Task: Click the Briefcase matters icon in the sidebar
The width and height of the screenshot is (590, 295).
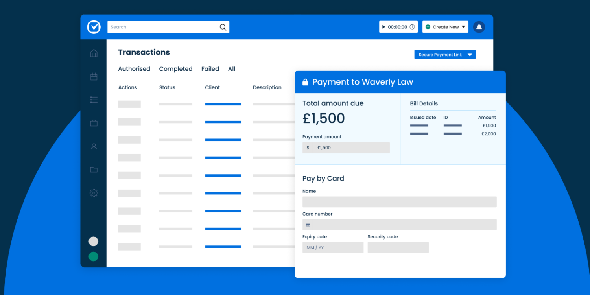Action: pyautogui.click(x=94, y=123)
